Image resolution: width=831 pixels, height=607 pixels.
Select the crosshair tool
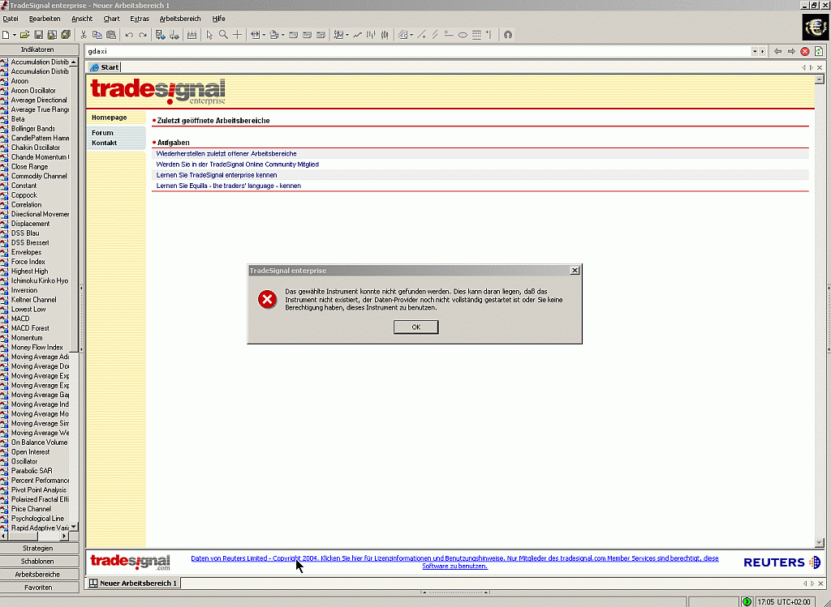tap(238, 35)
